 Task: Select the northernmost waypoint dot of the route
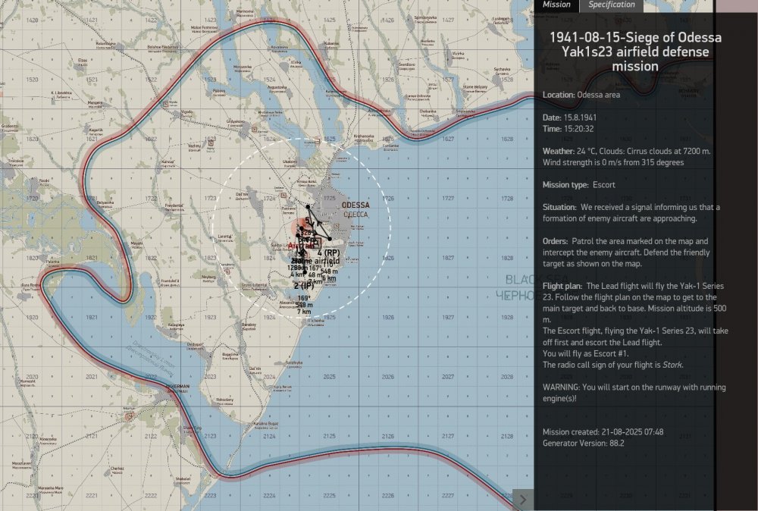pyautogui.click(x=308, y=207)
